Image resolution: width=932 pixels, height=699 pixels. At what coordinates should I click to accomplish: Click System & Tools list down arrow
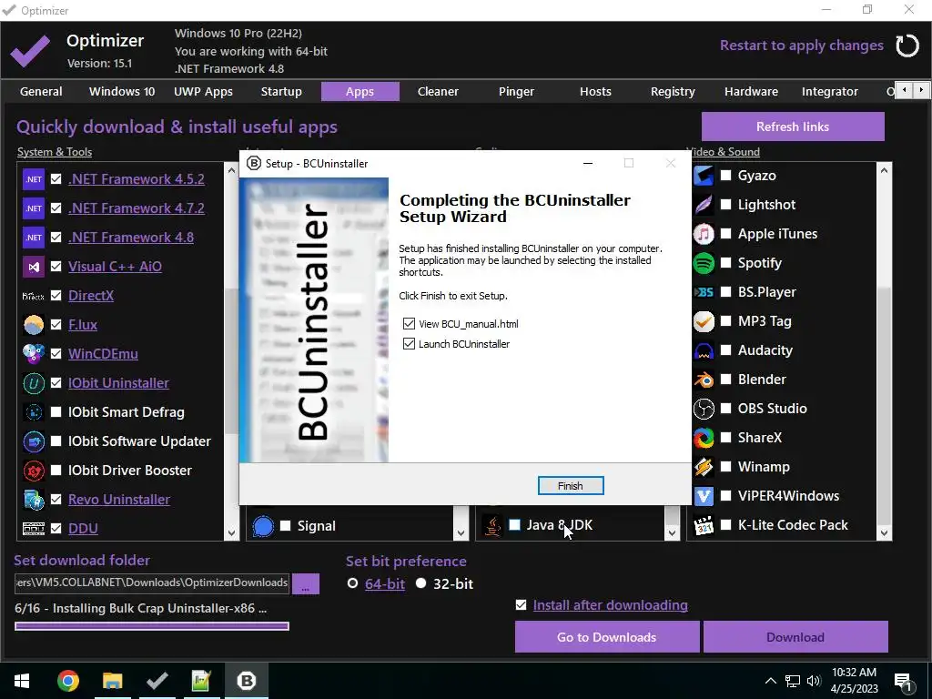[x=232, y=532]
